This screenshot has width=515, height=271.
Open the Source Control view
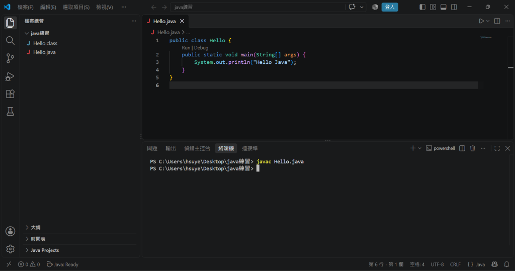[x=10, y=58]
